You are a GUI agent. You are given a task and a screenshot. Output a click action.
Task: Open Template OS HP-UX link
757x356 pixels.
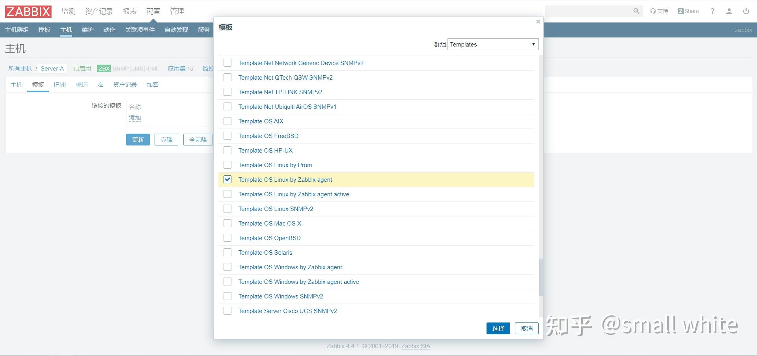pyautogui.click(x=265, y=150)
